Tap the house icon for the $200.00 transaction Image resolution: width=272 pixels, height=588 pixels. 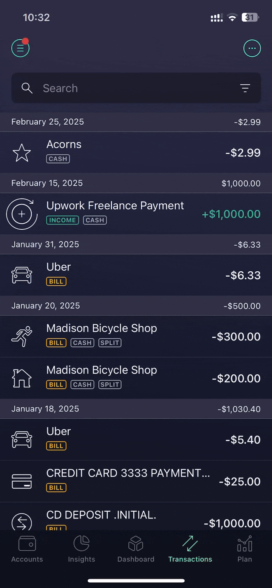pyautogui.click(x=22, y=378)
